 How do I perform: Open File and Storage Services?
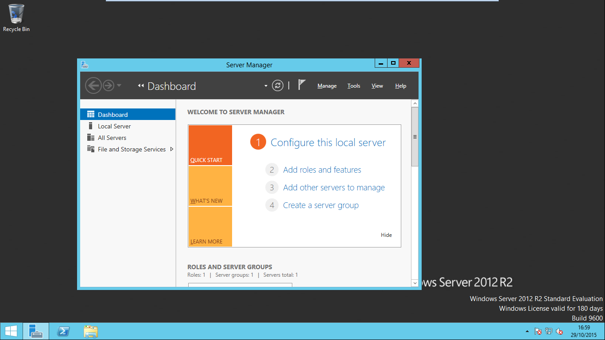[x=128, y=149]
